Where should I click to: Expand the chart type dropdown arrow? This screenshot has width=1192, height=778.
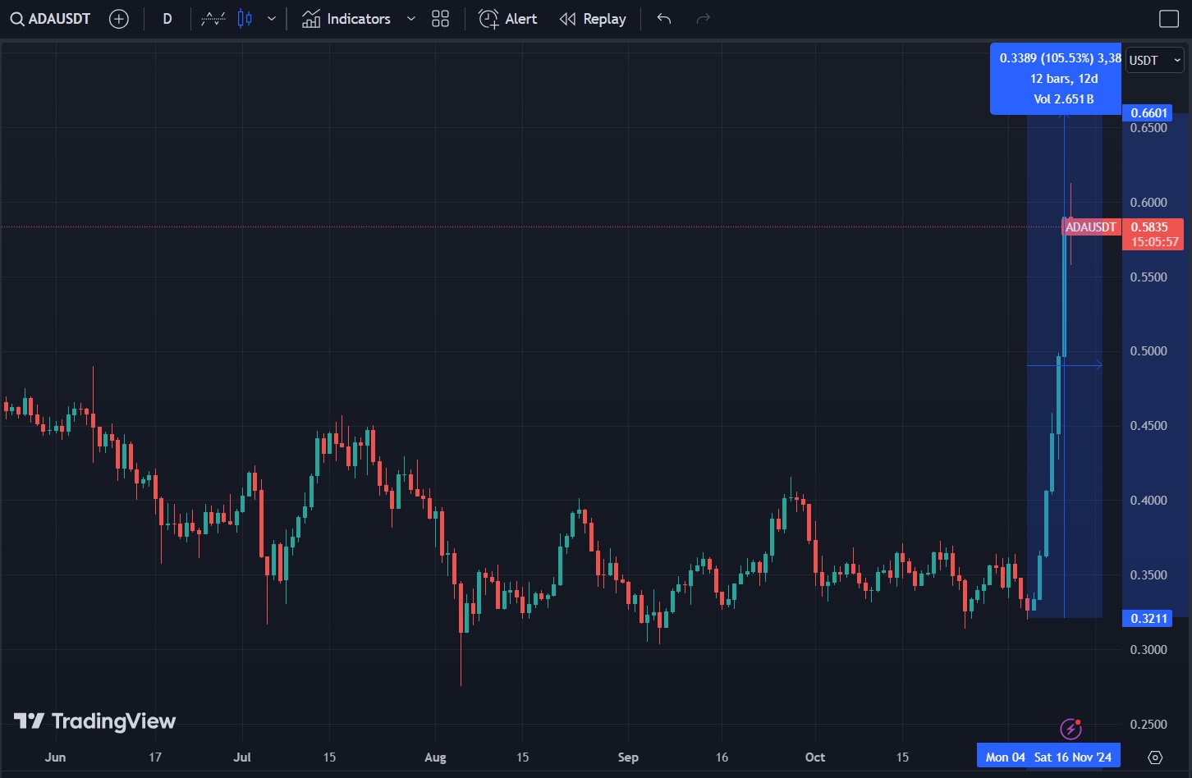point(272,19)
